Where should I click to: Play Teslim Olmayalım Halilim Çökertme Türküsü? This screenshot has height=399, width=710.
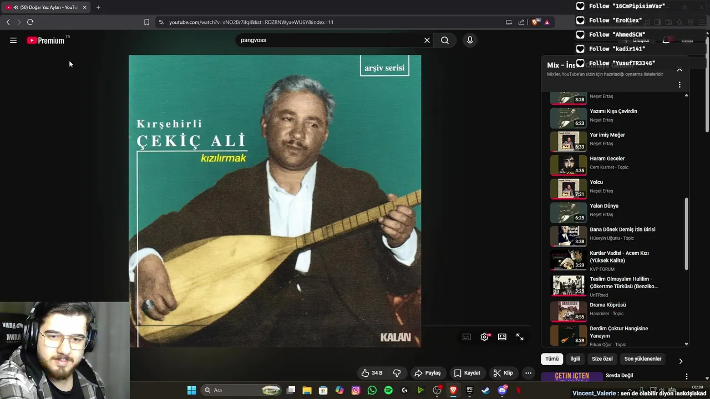(x=623, y=283)
